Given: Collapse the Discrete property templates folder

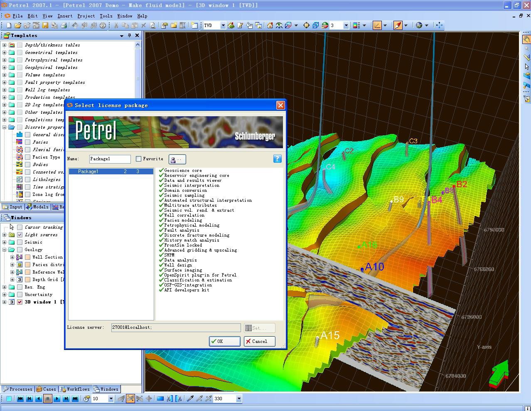Looking at the screenshot, I should tap(4, 127).
